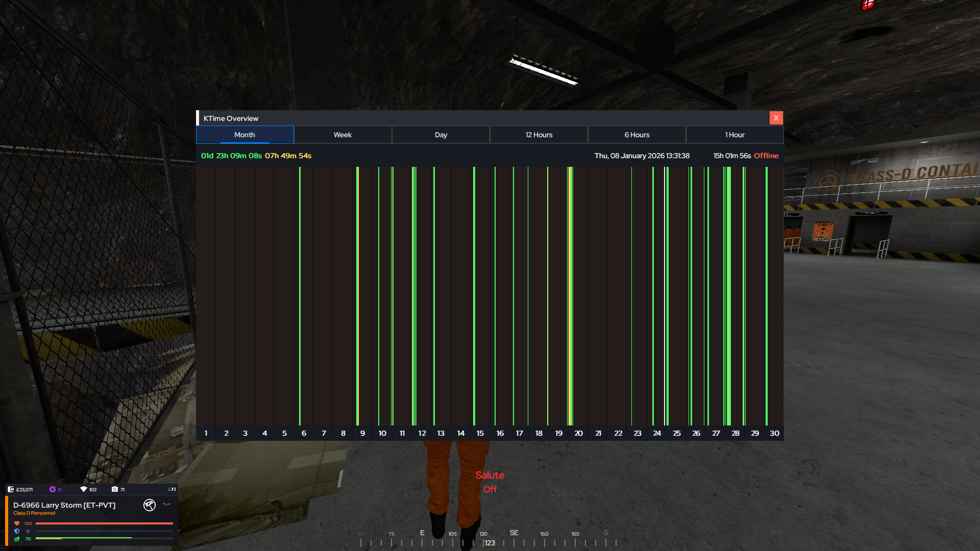Click the purple token icon
The height and width of the screenshot is (551, 980).
[x=53, y=489]
